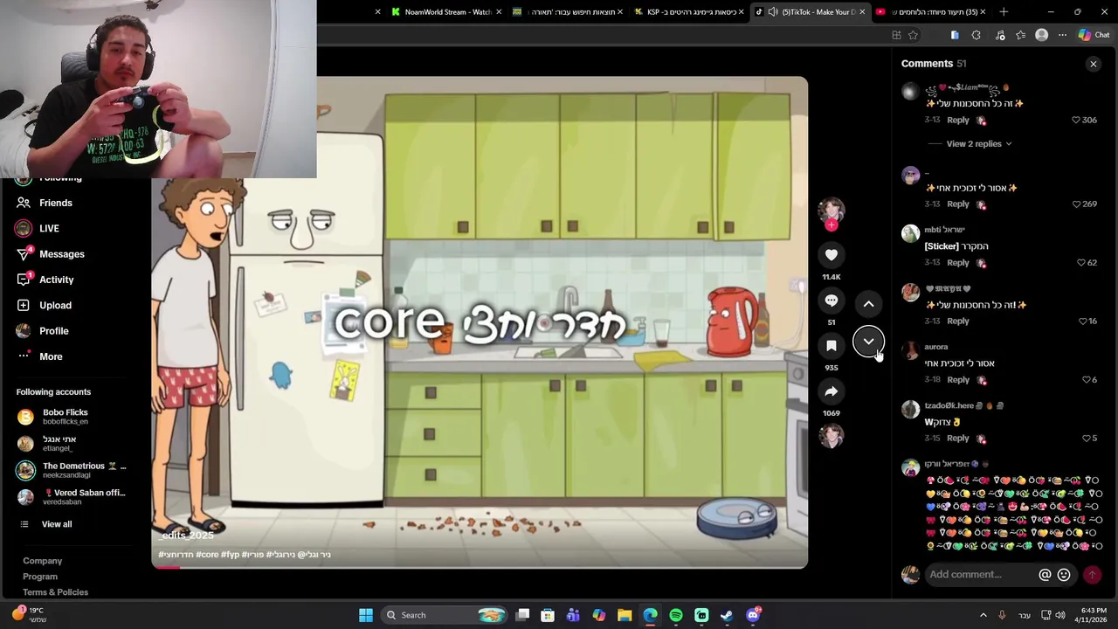The image size is (1118, 629).
Task: Go to next video with down arrow
Action: 869,342
